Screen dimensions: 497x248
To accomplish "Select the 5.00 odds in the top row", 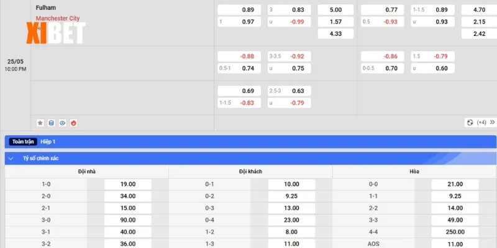I will (335, 10).
